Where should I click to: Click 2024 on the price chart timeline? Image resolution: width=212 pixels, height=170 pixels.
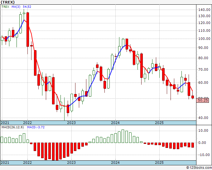tap(115, 123)
